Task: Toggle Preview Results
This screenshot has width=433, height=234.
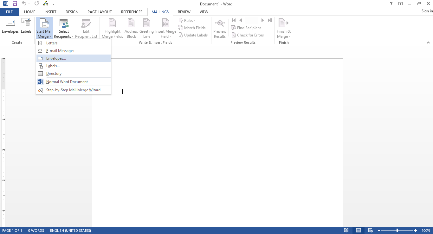Action: click(220, 28)
